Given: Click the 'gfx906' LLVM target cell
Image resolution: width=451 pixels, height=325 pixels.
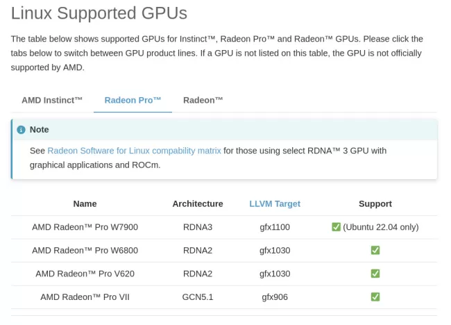Looking at the screenshot, I should point(275,297).
